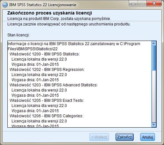The height and width of the screenshot is (145, 164).
Task: Click the disabled Wstecz button
Action: point(99,137)
